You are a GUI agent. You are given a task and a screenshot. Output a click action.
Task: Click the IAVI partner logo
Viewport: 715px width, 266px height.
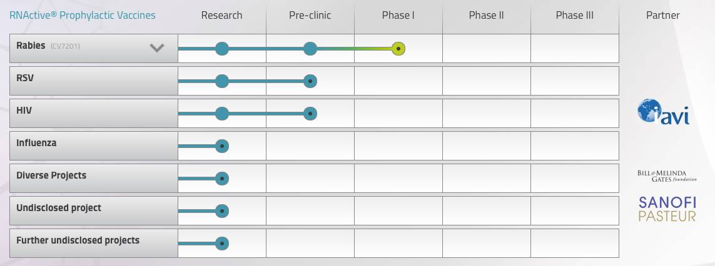point(663,112)
